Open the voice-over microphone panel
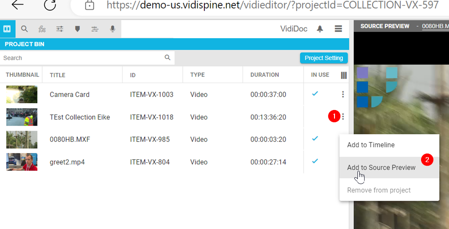The height and width of the screenshot is (229, 449). coord(113,29)
